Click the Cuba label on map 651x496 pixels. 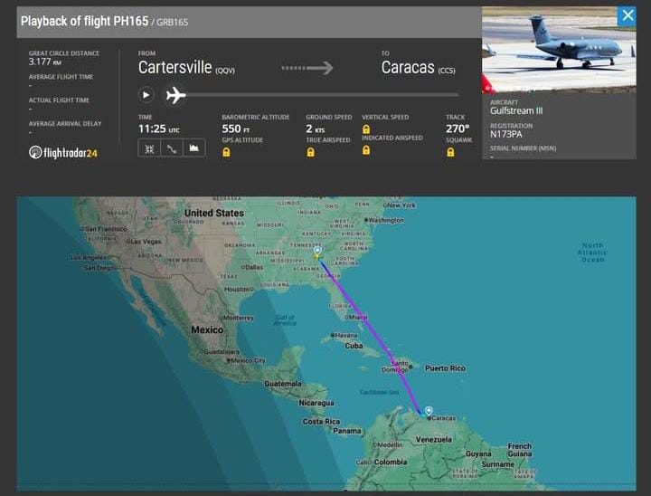[x=354, y=346]
